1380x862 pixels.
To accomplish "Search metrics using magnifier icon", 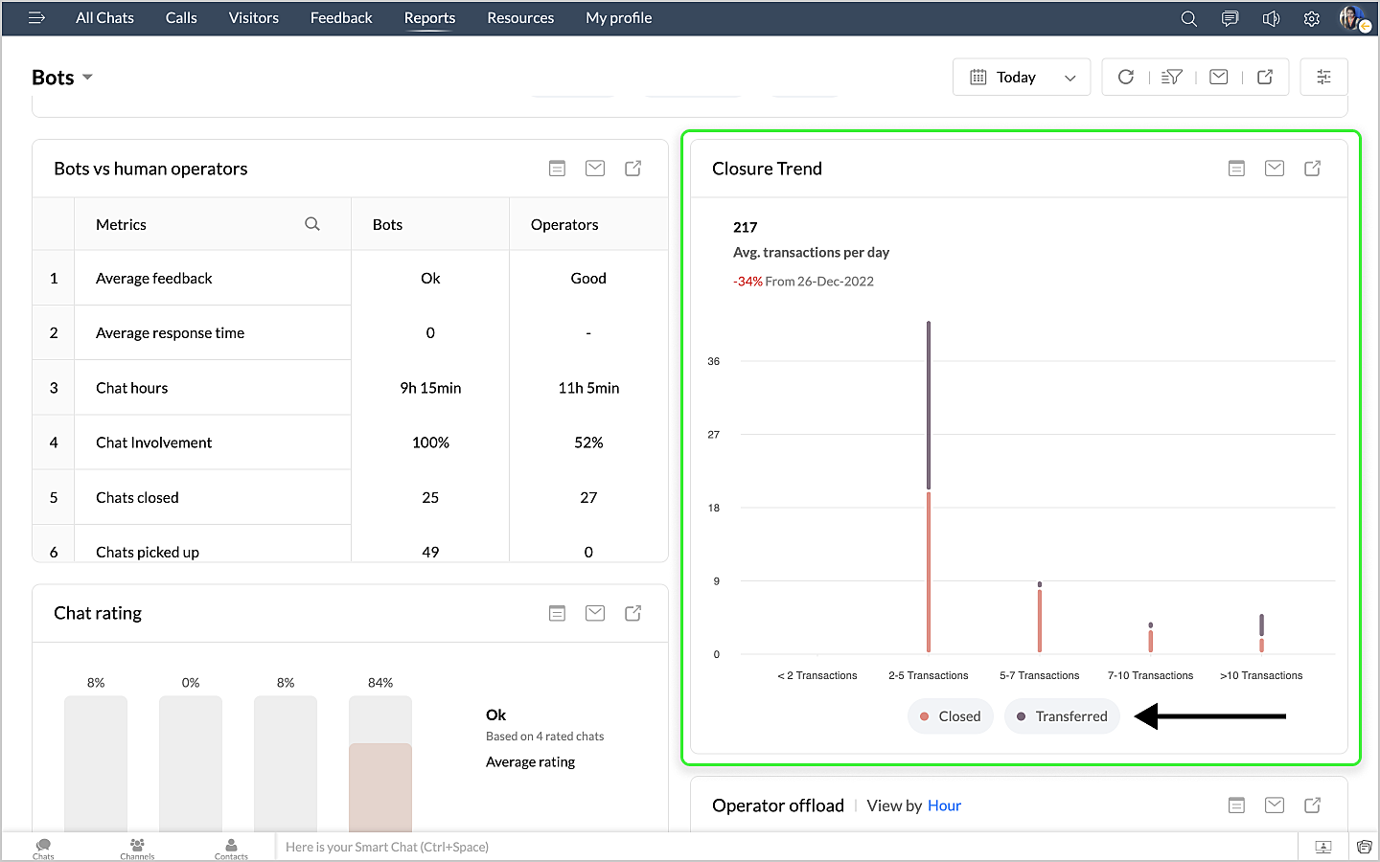I will pyautogui.click(x=312, y=224).
